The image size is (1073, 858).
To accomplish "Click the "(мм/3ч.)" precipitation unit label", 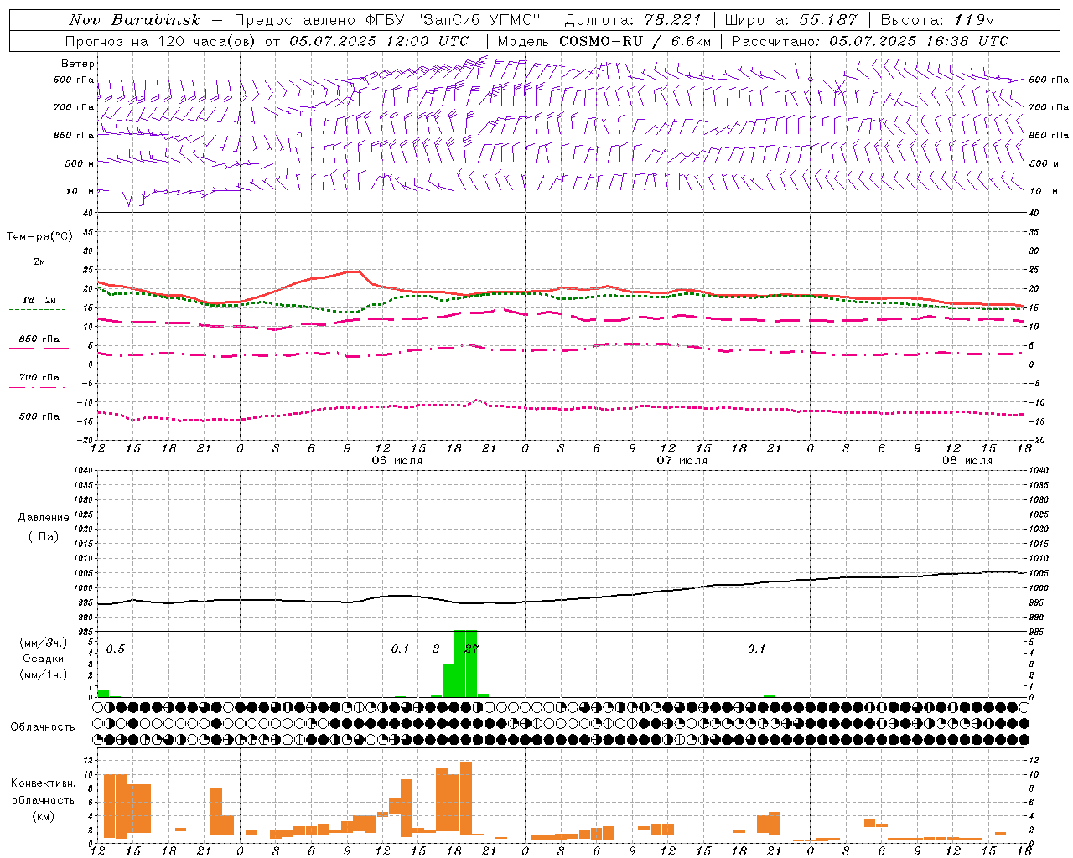I will (x=43, y=643).
